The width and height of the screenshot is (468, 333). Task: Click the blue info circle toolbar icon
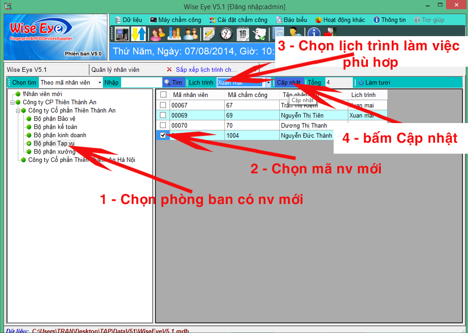point(314,33)
